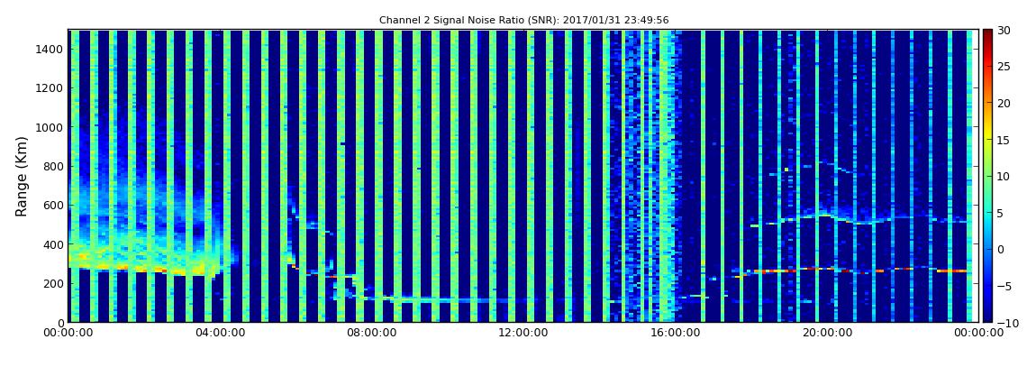
Task: Click the 200 range tick label
Action: pyautogui.click(x=53, y=283)
